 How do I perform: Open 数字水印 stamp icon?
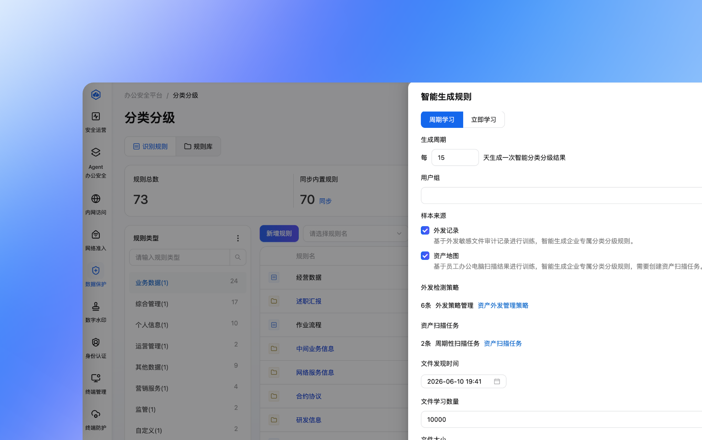[x=96, y=306]
